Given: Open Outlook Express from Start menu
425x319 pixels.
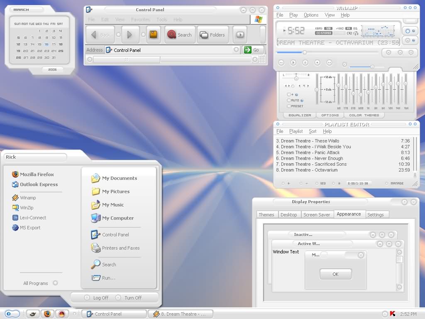Looking at the screenshot, I should tap(35, 184).
